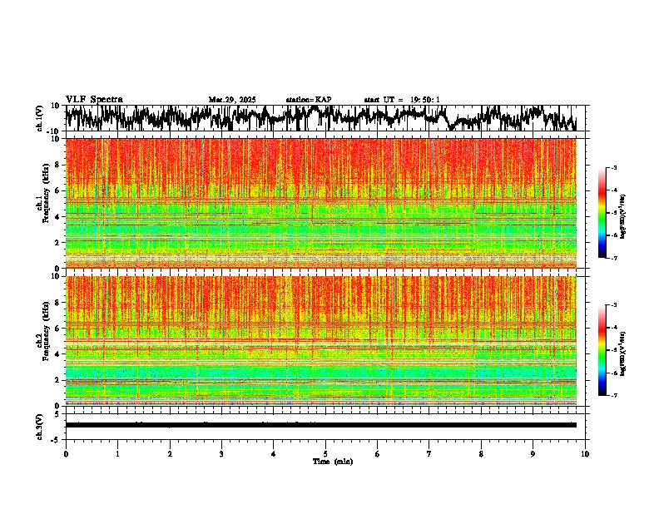Click the time axis tick label "3"
659x509 pixels.
(x=221, y=454)
